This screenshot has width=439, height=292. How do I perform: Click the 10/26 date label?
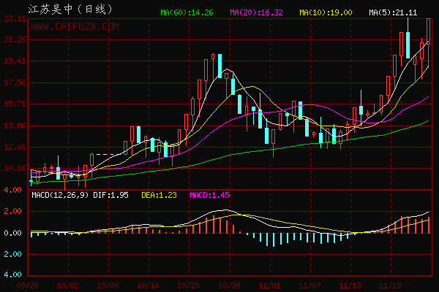coord(229,285)
